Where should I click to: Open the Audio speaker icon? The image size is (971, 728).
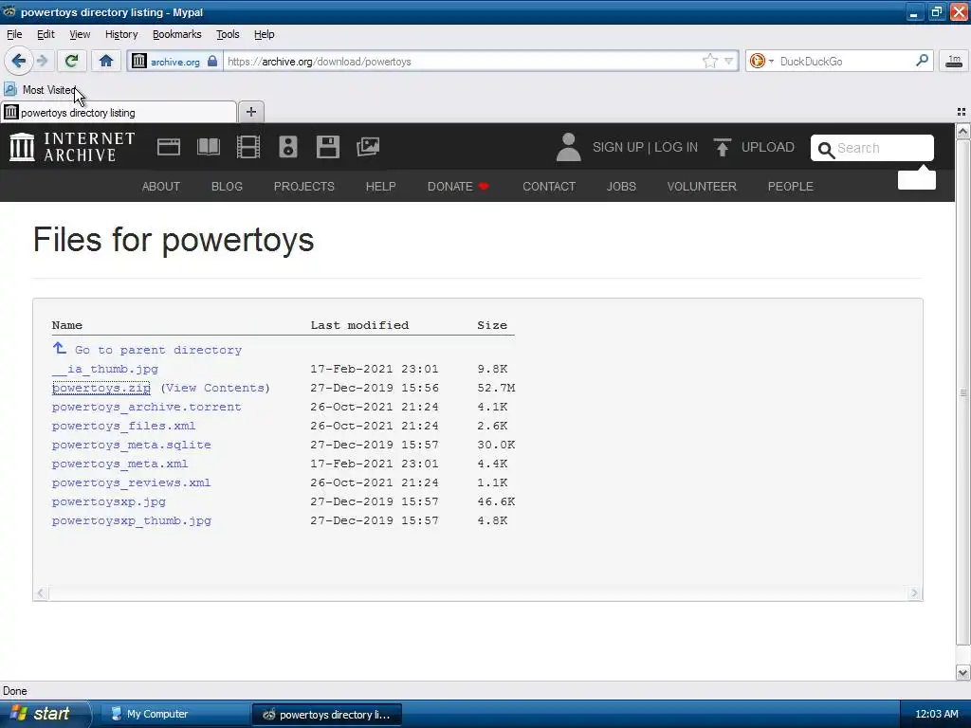(x=288, y=147)
